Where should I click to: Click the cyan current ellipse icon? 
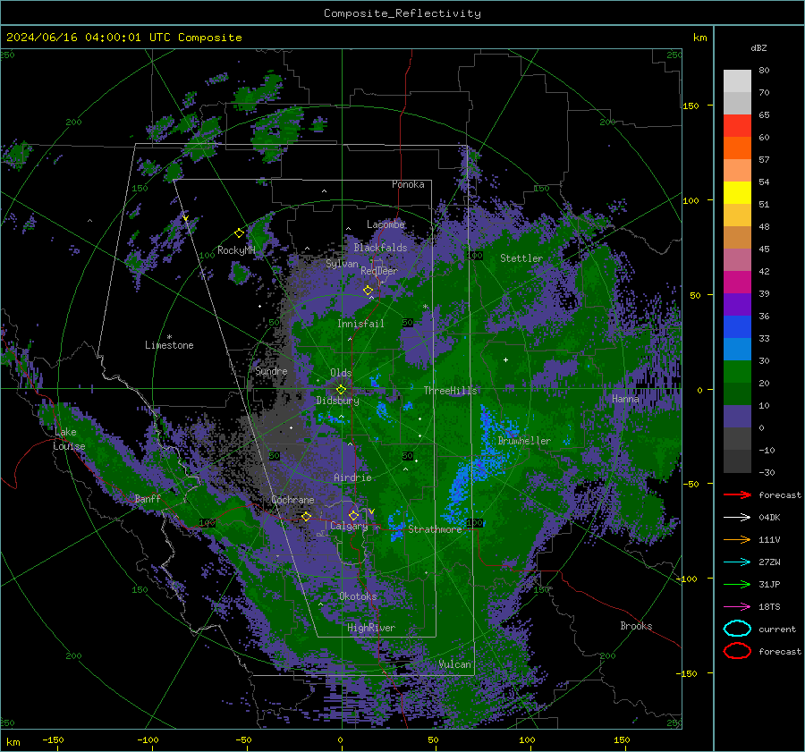click(737, 629)
